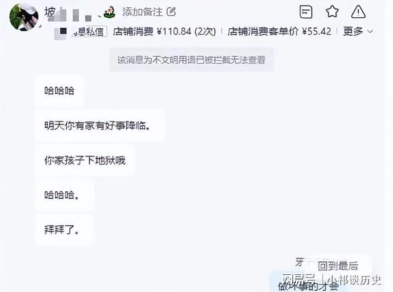Select the 拜拜了。 message bubble
The image size is (393, 292).
point(64,229)
